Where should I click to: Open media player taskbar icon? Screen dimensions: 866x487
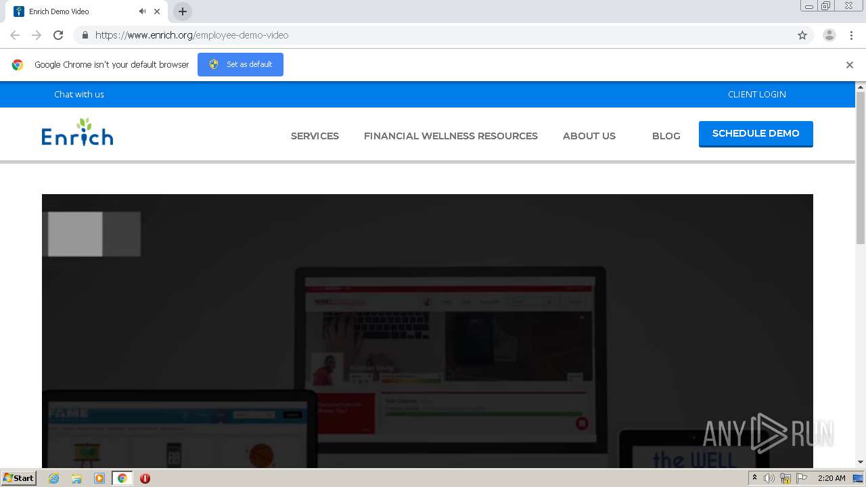(x=99, y=478)
